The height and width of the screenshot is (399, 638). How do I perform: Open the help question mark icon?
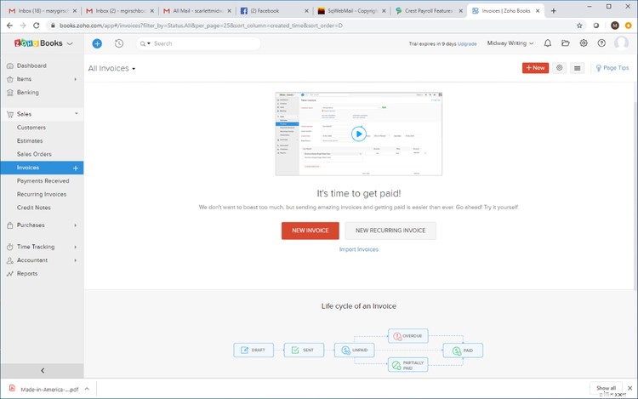pos(601,43)
